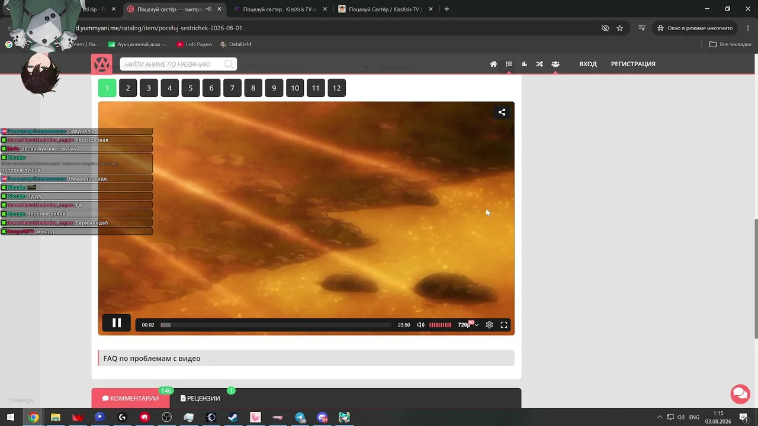758x426 pixels.
Task: Select episode 4
Action: coord(169,88)
